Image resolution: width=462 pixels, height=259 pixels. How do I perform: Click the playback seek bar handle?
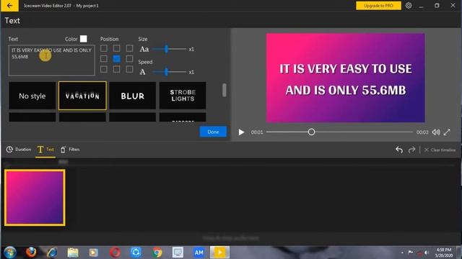[x=311, y=132]
